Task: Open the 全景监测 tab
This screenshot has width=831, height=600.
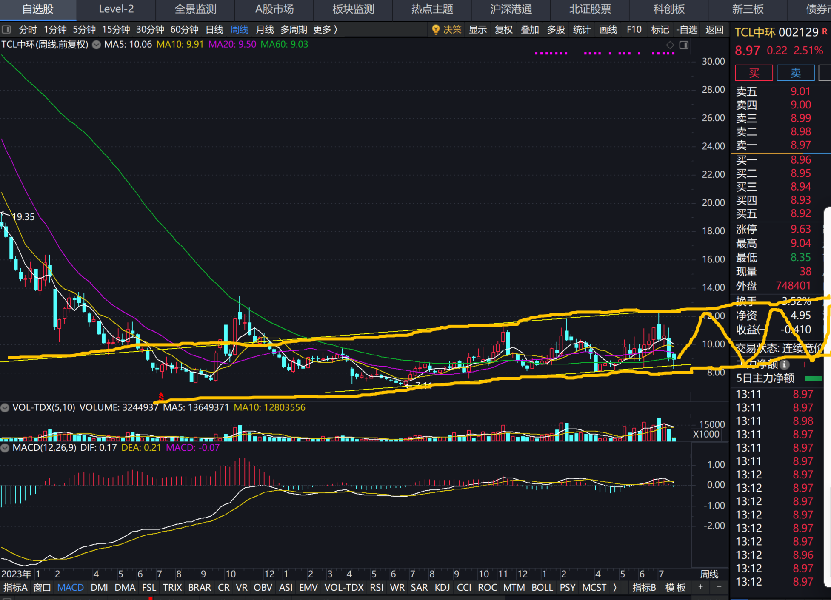Action: tap(195, 9)
